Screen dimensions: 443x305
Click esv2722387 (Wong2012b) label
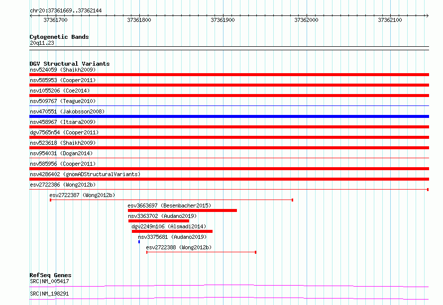click(x=82, y=195)
